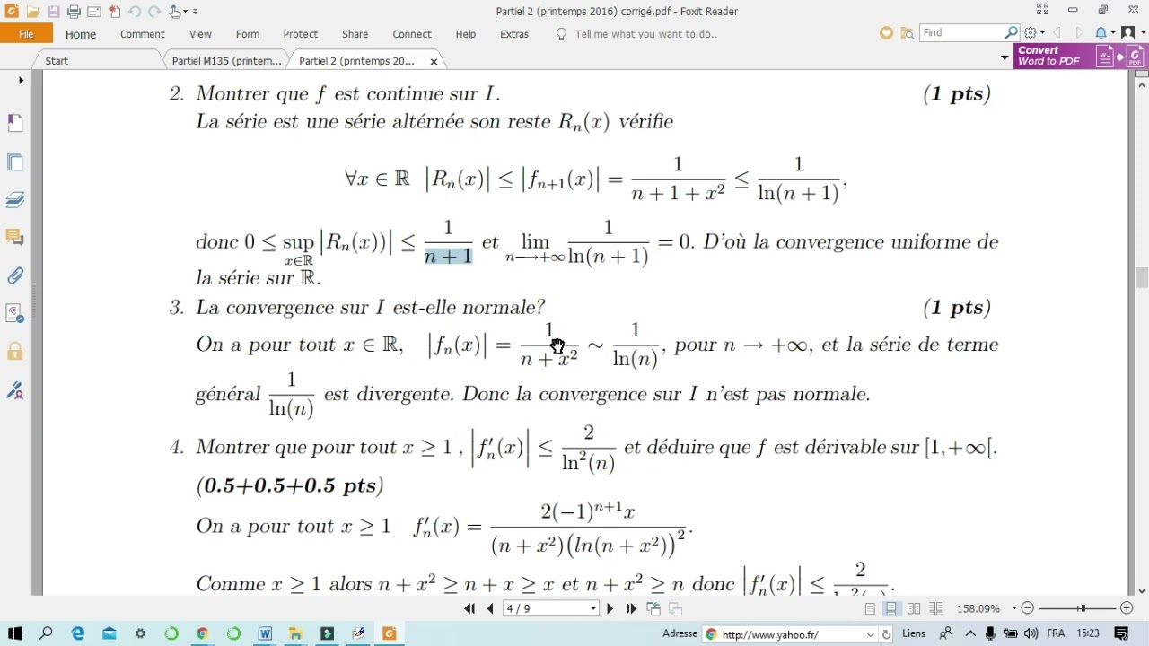Click the FRA language indicator
This screenshot has height=646, width=1149.
(1056, 633)
